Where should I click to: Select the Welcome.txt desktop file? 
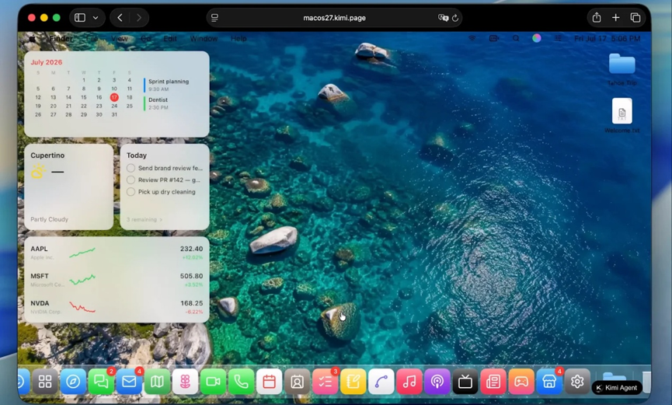pyautogui.click(x=622, y=115)
